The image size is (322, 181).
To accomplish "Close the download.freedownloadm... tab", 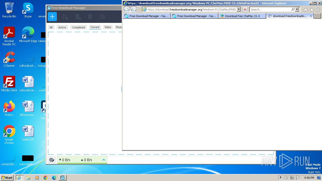I will point(311,16).
